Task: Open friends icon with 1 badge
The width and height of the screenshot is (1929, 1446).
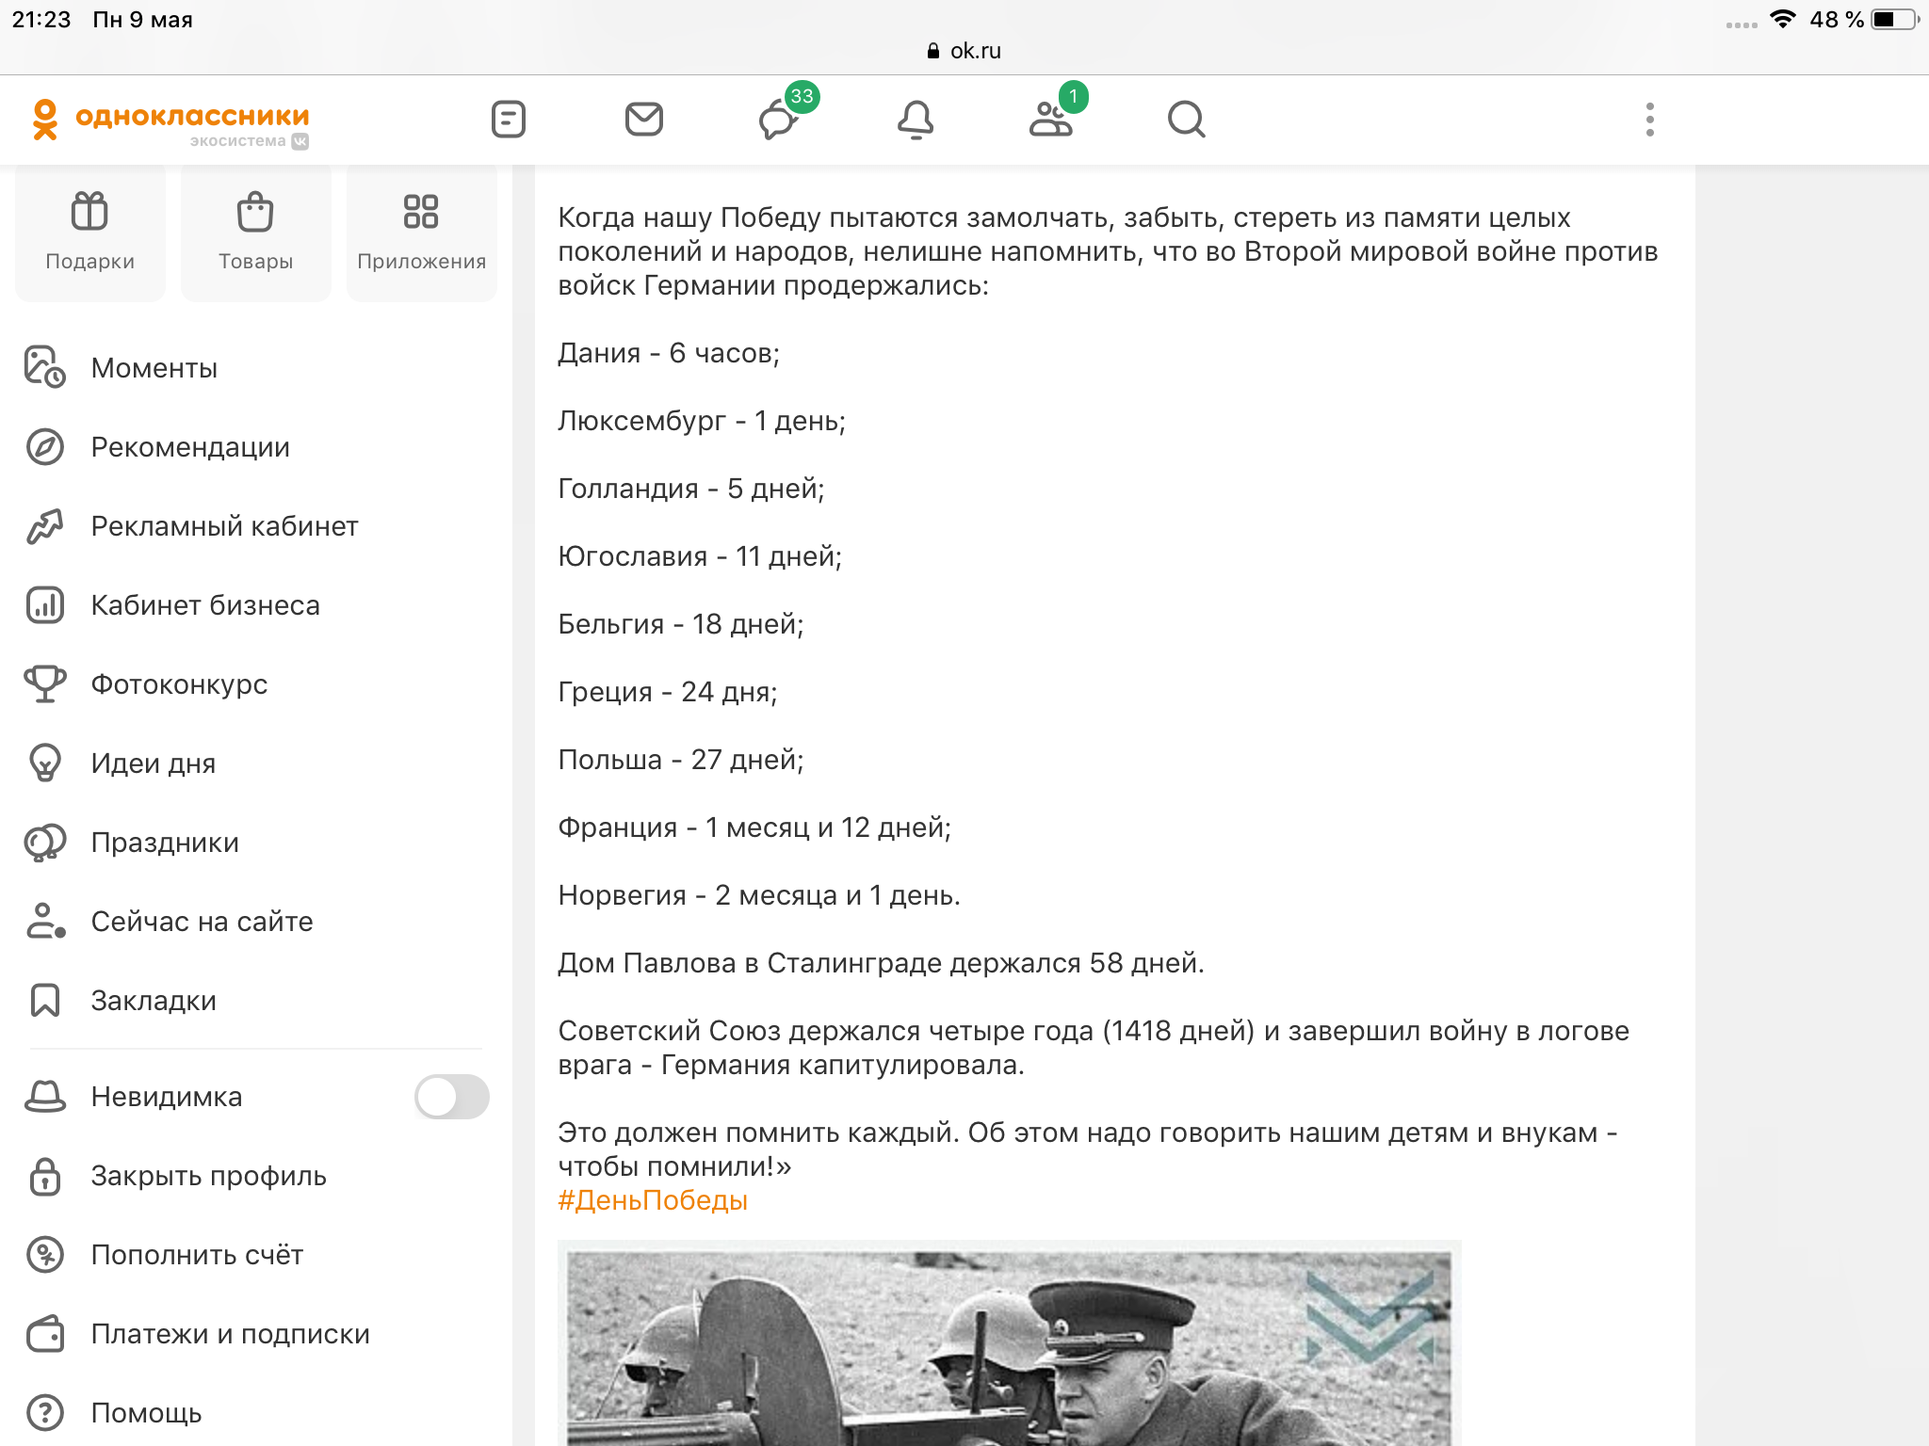Action: pyautogui.click(x=1051, y=120)
